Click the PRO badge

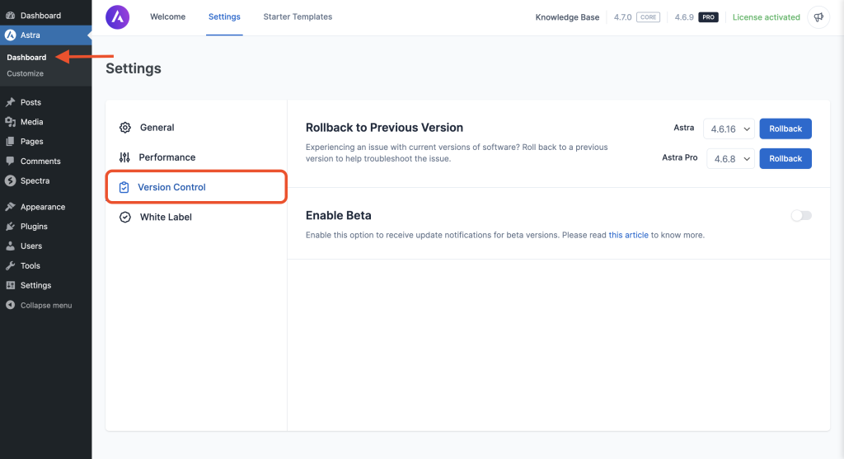click(x=708, y=17)
